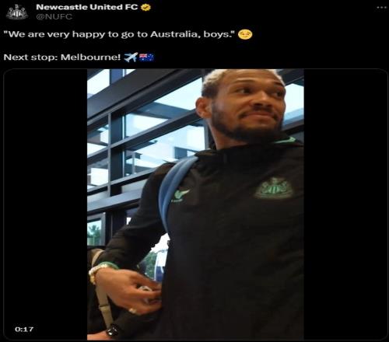Click the gold verified badge beside the name

click(x=145, y=7)
